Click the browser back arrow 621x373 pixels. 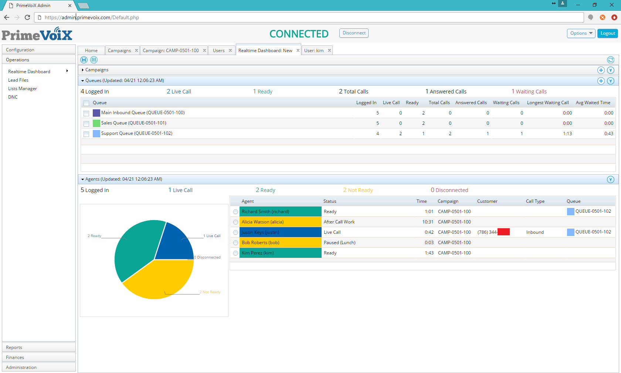click(7, 17)
